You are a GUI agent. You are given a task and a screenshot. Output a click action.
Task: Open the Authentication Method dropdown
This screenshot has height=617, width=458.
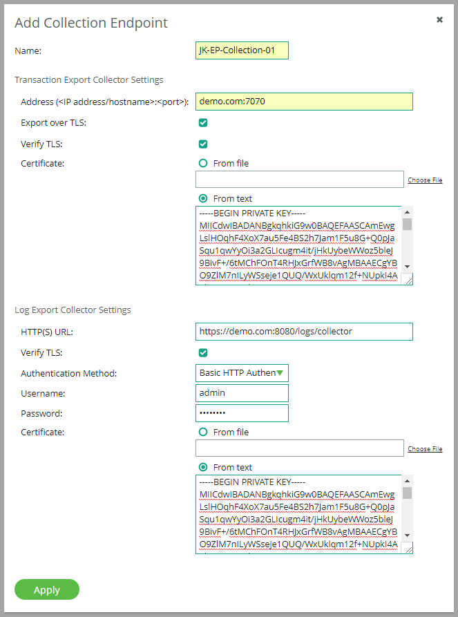pyautogui.click(x=242, y=373)
